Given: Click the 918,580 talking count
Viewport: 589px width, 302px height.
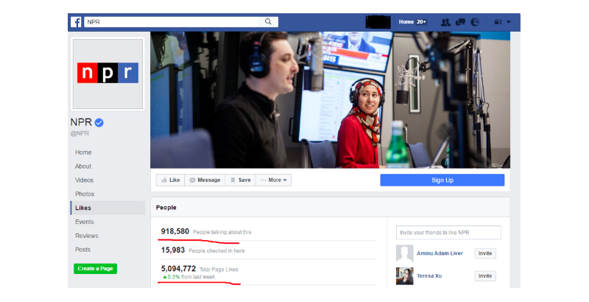Looking at the screenshot, I should click(x=175, y=231).
